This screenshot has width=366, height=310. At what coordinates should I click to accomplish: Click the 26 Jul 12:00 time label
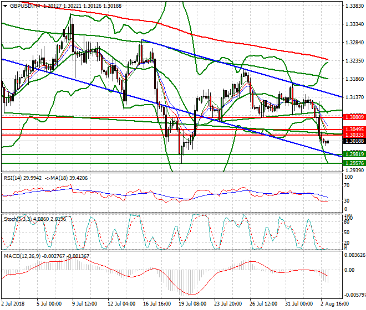263,304
